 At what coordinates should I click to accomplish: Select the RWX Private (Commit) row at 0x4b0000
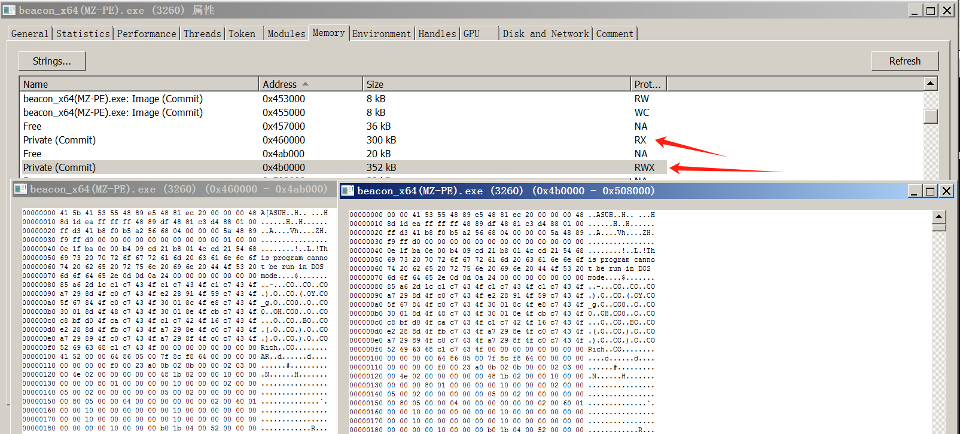coord(59,167)
